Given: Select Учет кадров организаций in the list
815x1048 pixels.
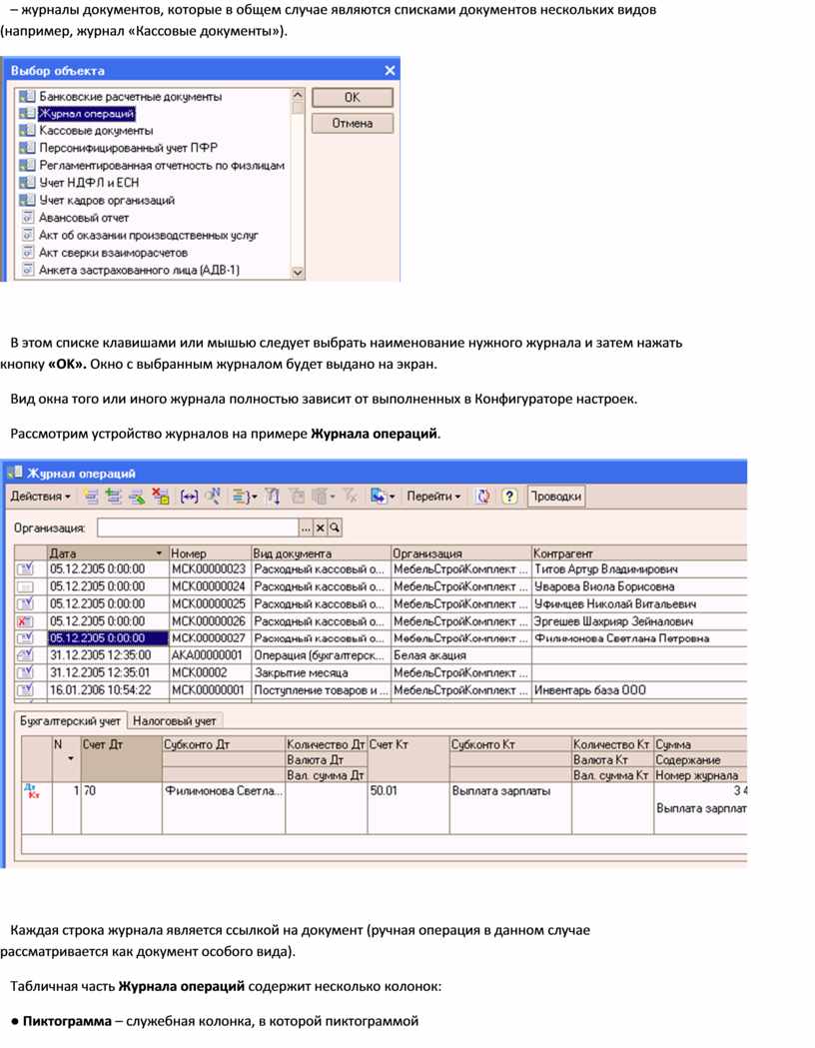Looking at the screenshot, I should point(107,201).
